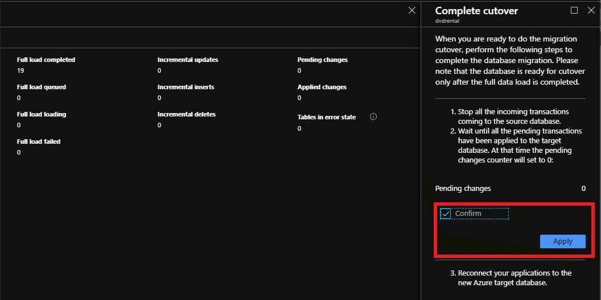
Task: Click the Incremental inserts label
Action: [186, 87]
